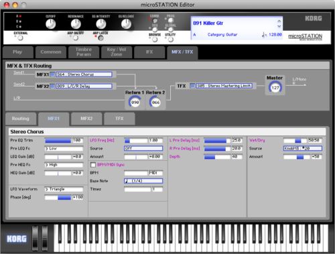Toggle MFX2 effect on/off switch
Viewport: 335px width, 254px height.
pyautogui.click(x=52, y=86)
